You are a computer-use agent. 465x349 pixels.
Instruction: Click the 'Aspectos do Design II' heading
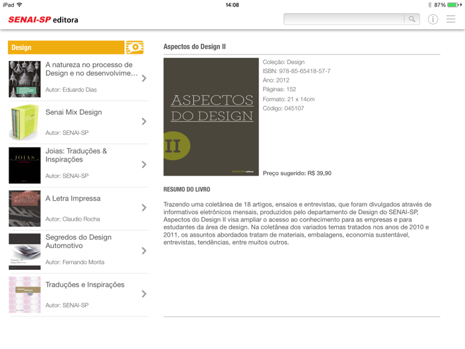(195, 47)
